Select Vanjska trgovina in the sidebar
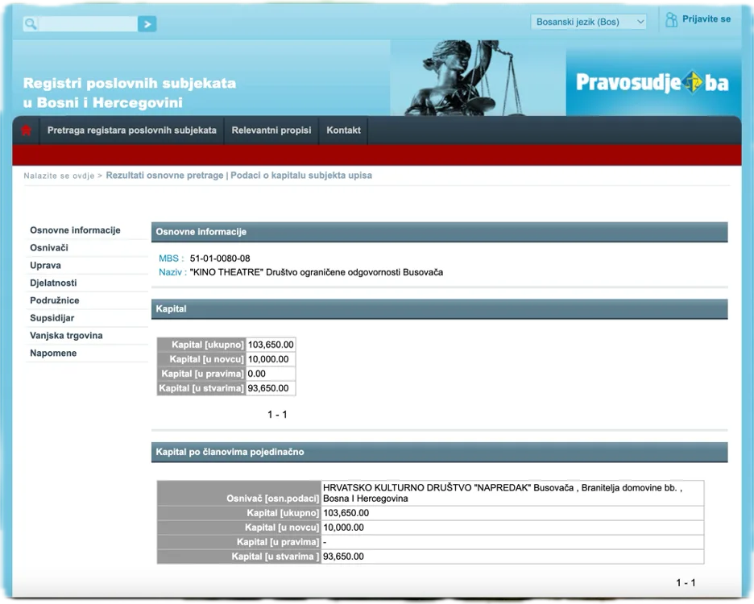 pos(66,336)
